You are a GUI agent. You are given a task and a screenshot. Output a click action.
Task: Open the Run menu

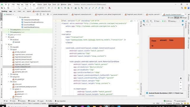pos(50,4)
